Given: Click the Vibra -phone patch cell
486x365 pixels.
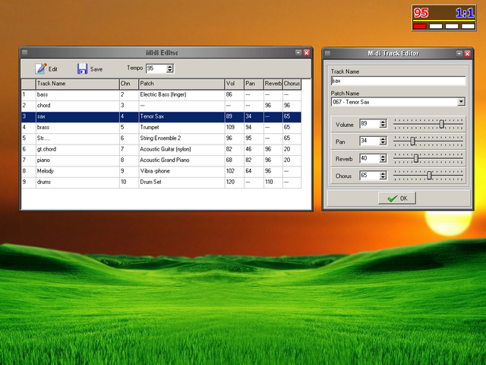Looking at the screenshot, I should [x=181, y=171].
